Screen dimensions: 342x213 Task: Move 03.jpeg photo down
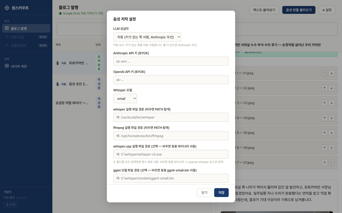pyautogui.click(x=332, y=103)
